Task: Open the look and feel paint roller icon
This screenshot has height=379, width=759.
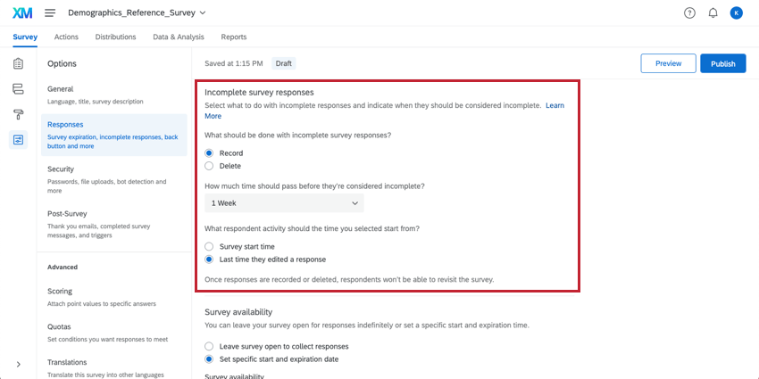Action: coord(18,114)
